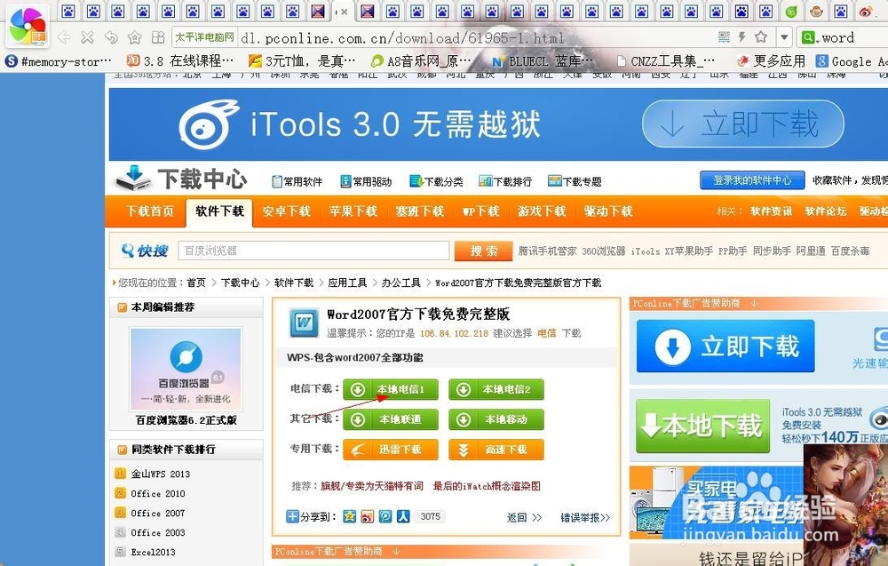Open the address bar dropdown arrow

pos(784,38)
